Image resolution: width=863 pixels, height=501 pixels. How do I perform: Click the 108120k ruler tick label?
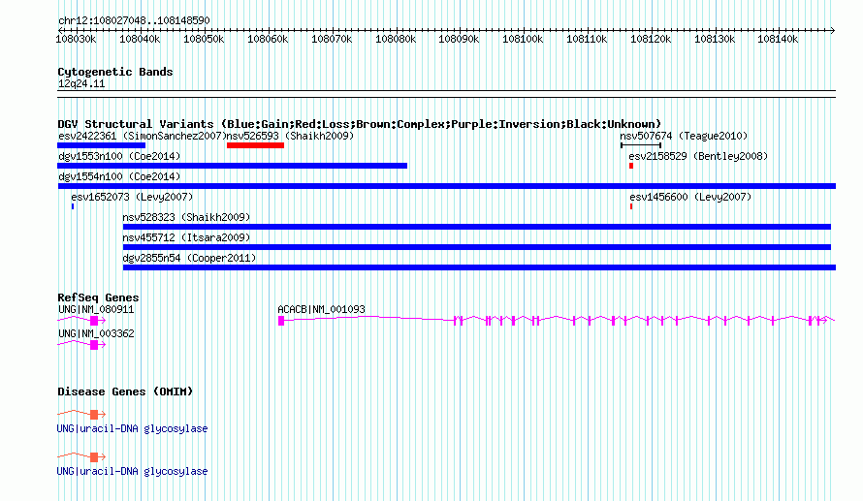651,40
